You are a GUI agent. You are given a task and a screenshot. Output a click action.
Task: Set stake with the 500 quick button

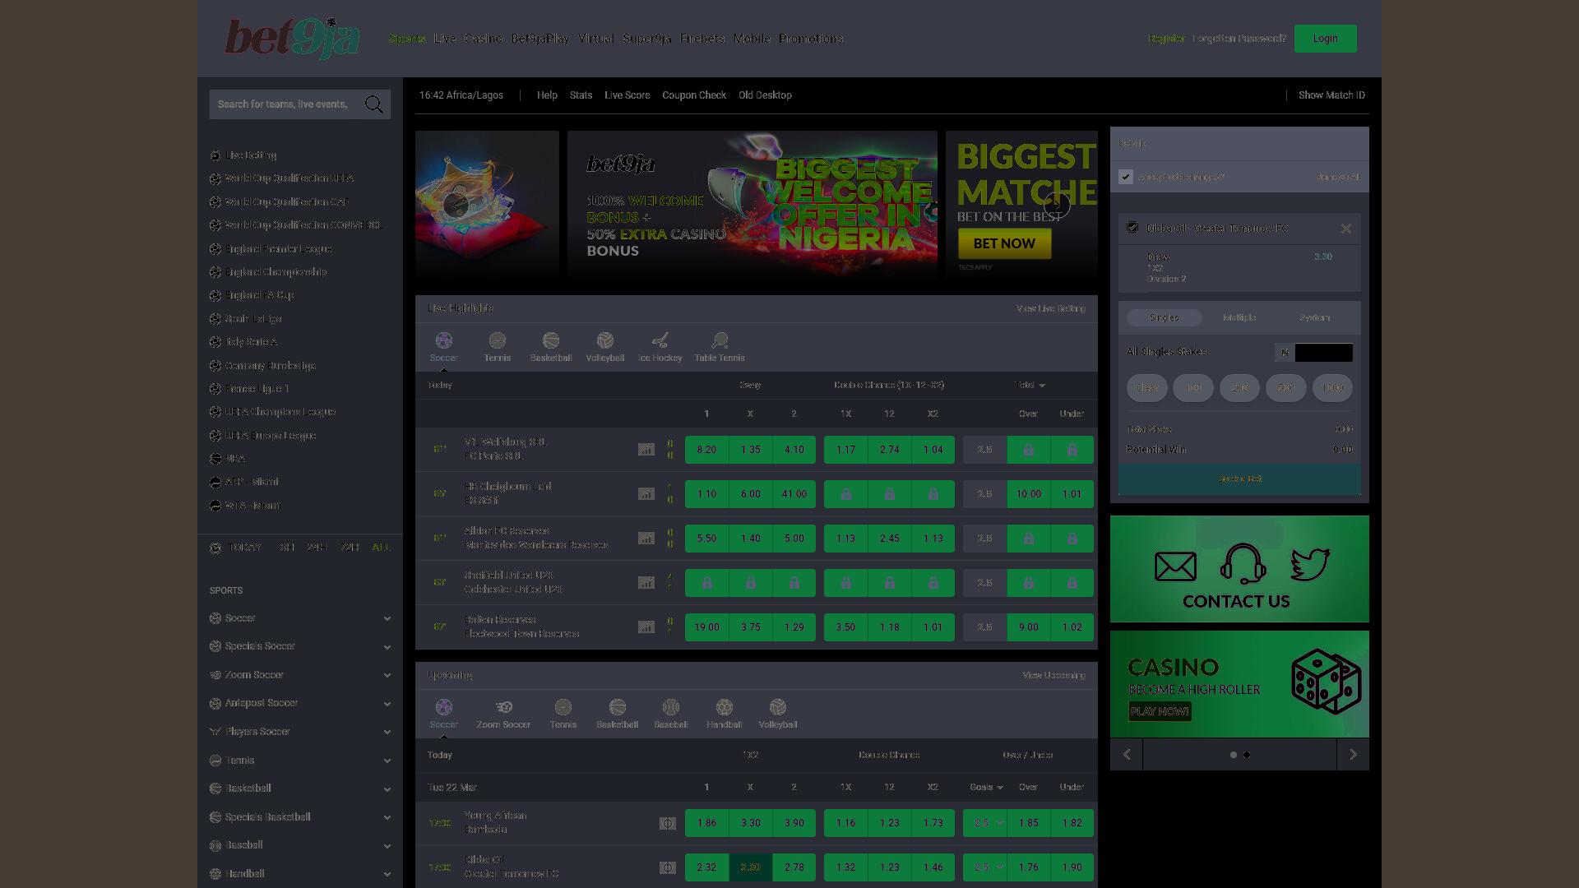(x=1286, y=387)
